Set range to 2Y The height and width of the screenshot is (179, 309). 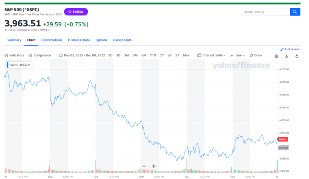[170, 55]
